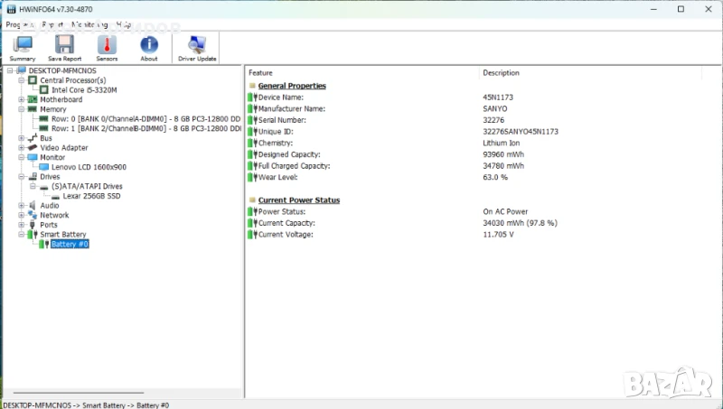Expand the Bus tree node
Viewport: 723px width, 409px height.
[21, 138]
